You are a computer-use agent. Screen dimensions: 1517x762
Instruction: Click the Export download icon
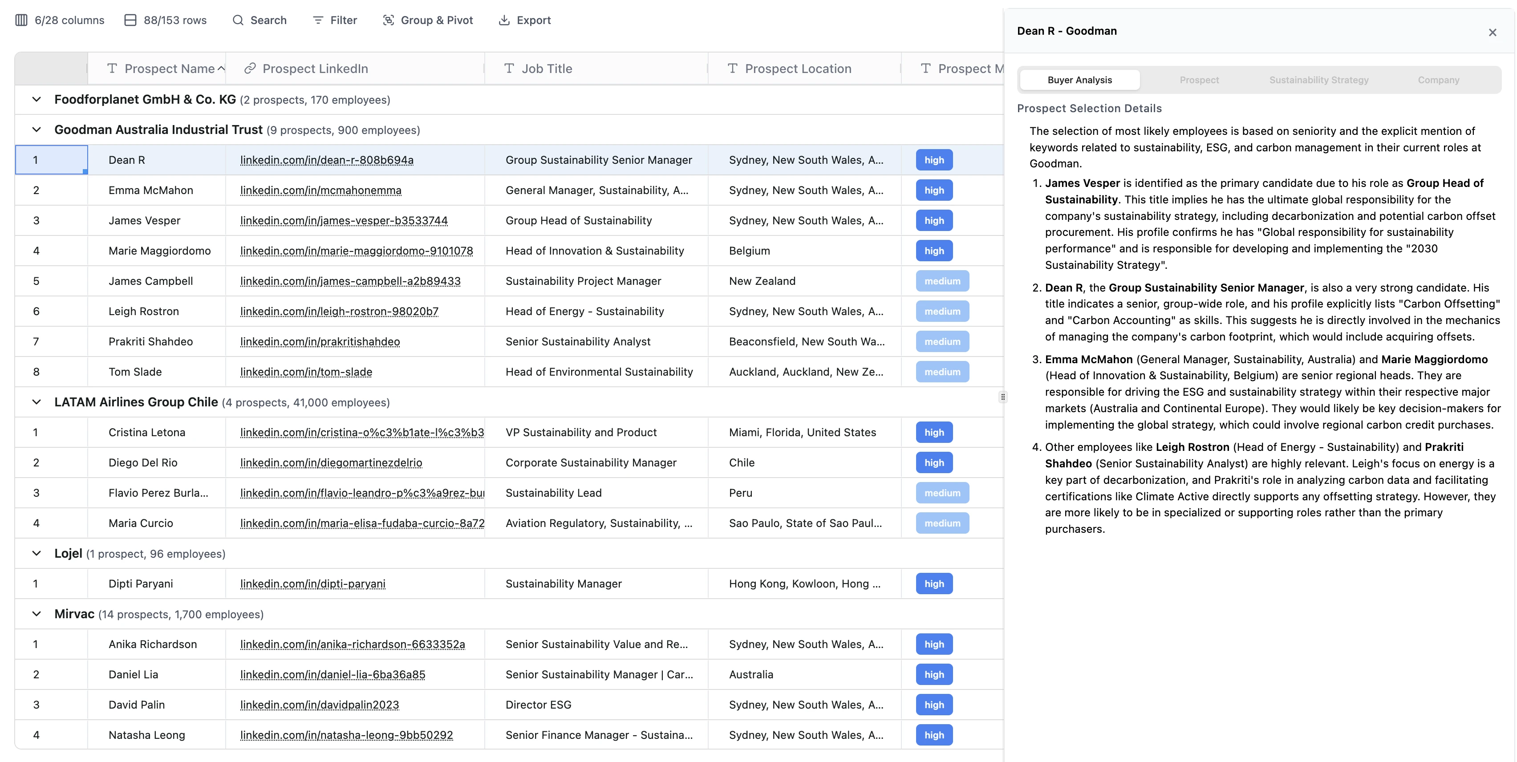pyautogui.click(x=504, y=20)
